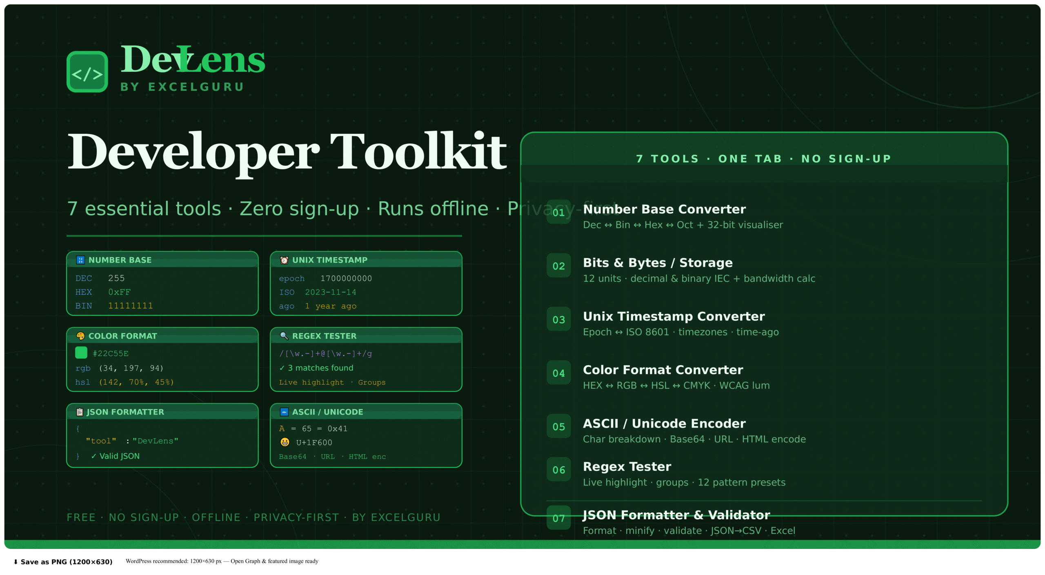Select the 02 Bits & Bytes / Storage entry
This screenshot has height=575, width=1045.
click(657, 263)
